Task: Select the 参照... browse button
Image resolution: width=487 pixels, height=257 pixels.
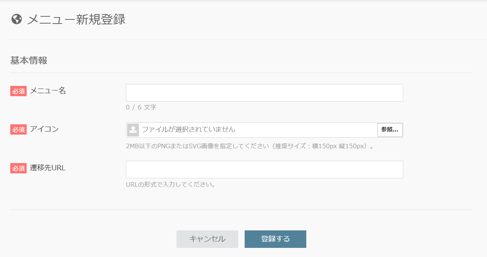Action: [x=390, y=130]
